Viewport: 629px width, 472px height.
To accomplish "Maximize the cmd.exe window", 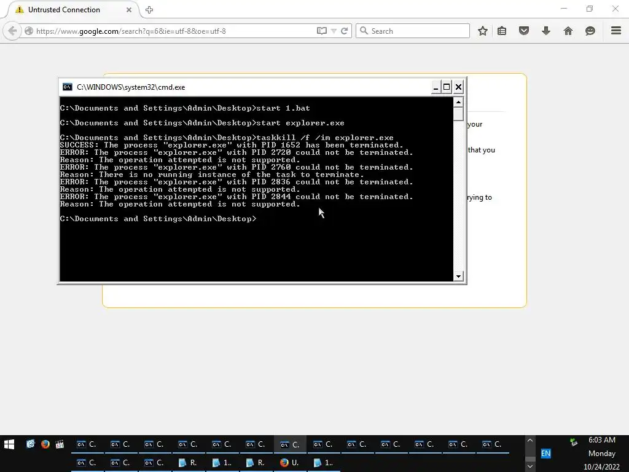I will click(447, 87).
